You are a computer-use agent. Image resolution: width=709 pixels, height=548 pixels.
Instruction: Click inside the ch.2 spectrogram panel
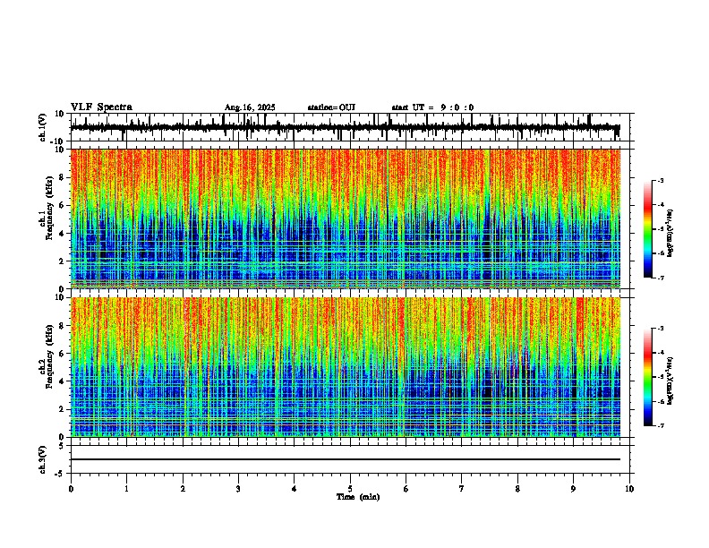click(x=346, y=367)
